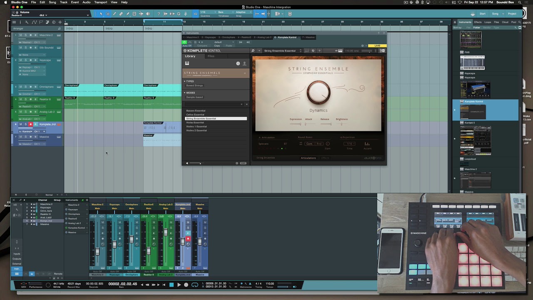Screen dimensions: 533x300
Task: Click the star favorites filter in Komplete Kontrol
Action: coord(247,104)
